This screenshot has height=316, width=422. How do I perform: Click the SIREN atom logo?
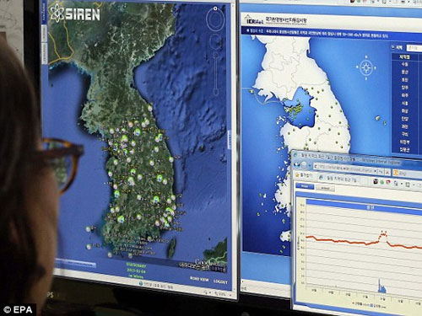(x=58, y=13)
